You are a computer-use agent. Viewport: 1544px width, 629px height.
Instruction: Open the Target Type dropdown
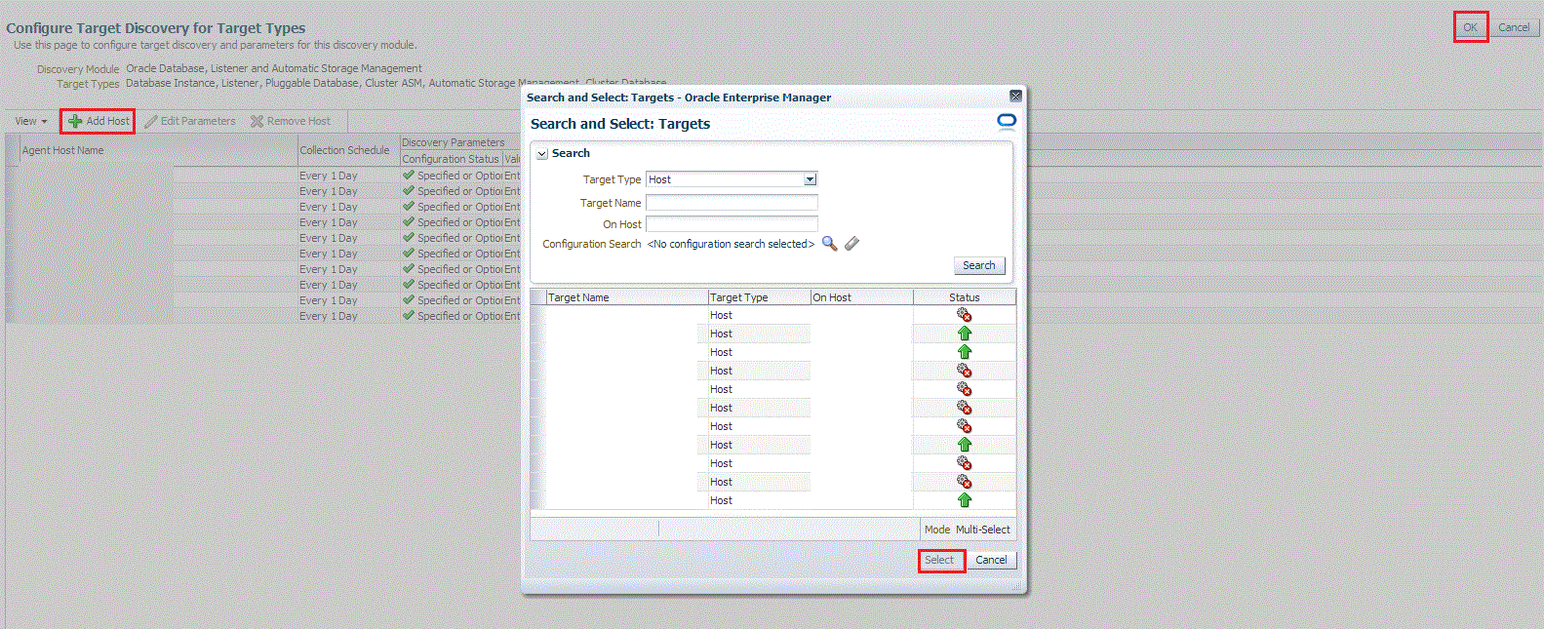810,179
